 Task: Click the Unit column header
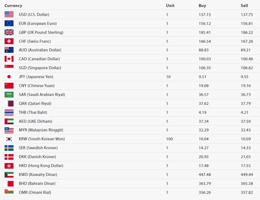[x=170, y=6]
